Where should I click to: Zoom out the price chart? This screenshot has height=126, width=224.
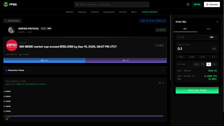pyautogui.click(x=163, y=83)
